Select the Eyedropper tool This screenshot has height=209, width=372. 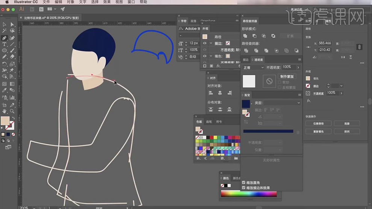[4, 90]
